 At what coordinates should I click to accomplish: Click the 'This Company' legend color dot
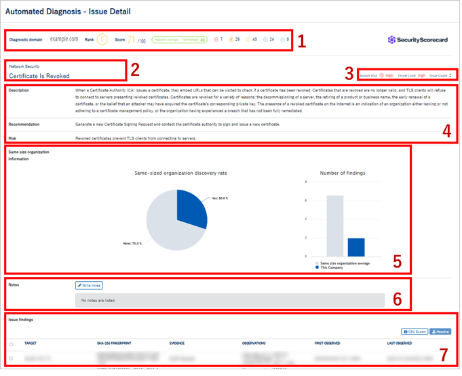[x=317, y=267]
